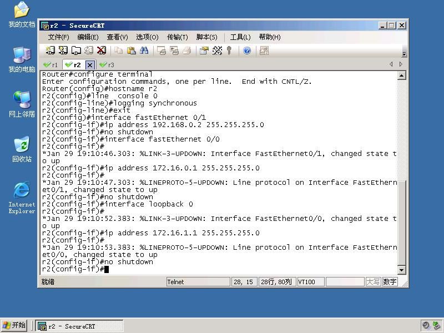The height and width of the screenshot is (333, 444).
Task: Click the blue Help question mark icon
Action: 247,51
